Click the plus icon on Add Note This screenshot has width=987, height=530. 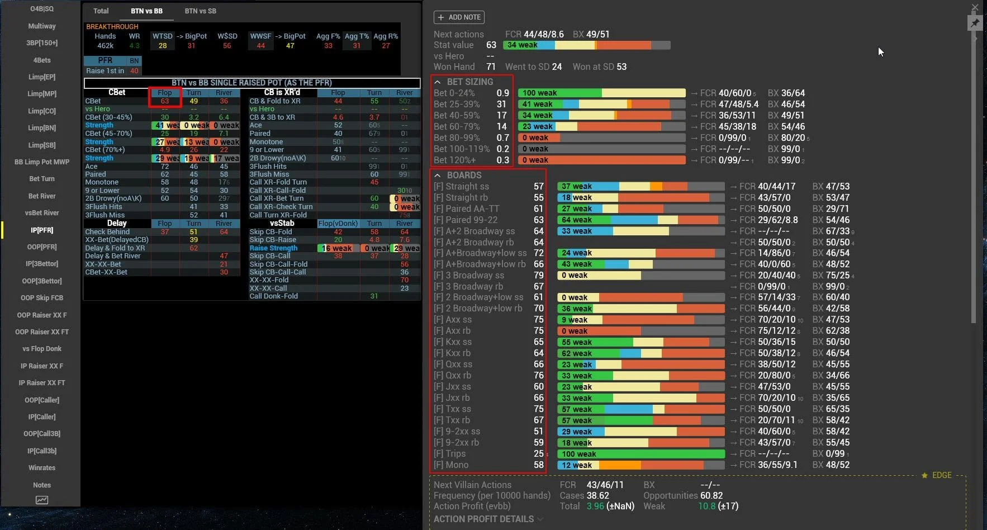[x=441, y=17]
